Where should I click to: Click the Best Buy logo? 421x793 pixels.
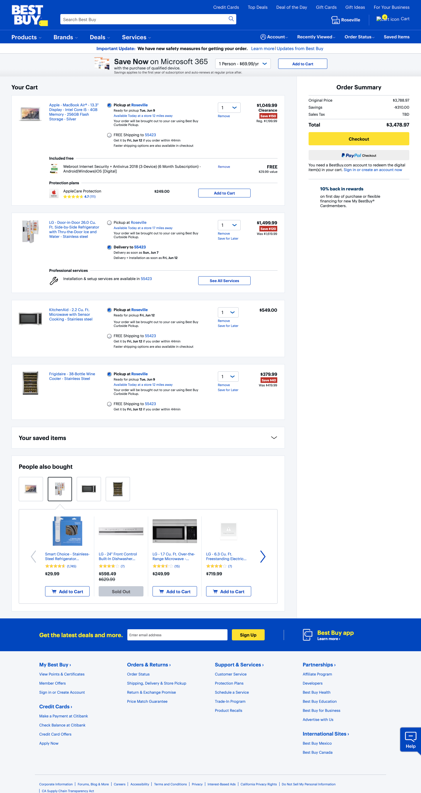coord(30,15)
